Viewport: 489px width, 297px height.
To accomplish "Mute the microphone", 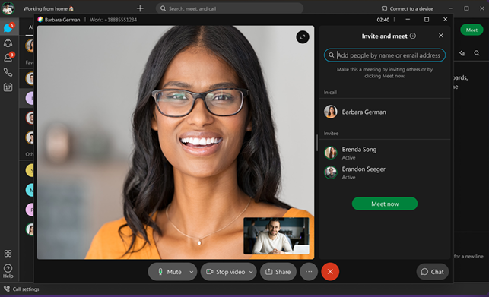I will click(x=169, y=272).
